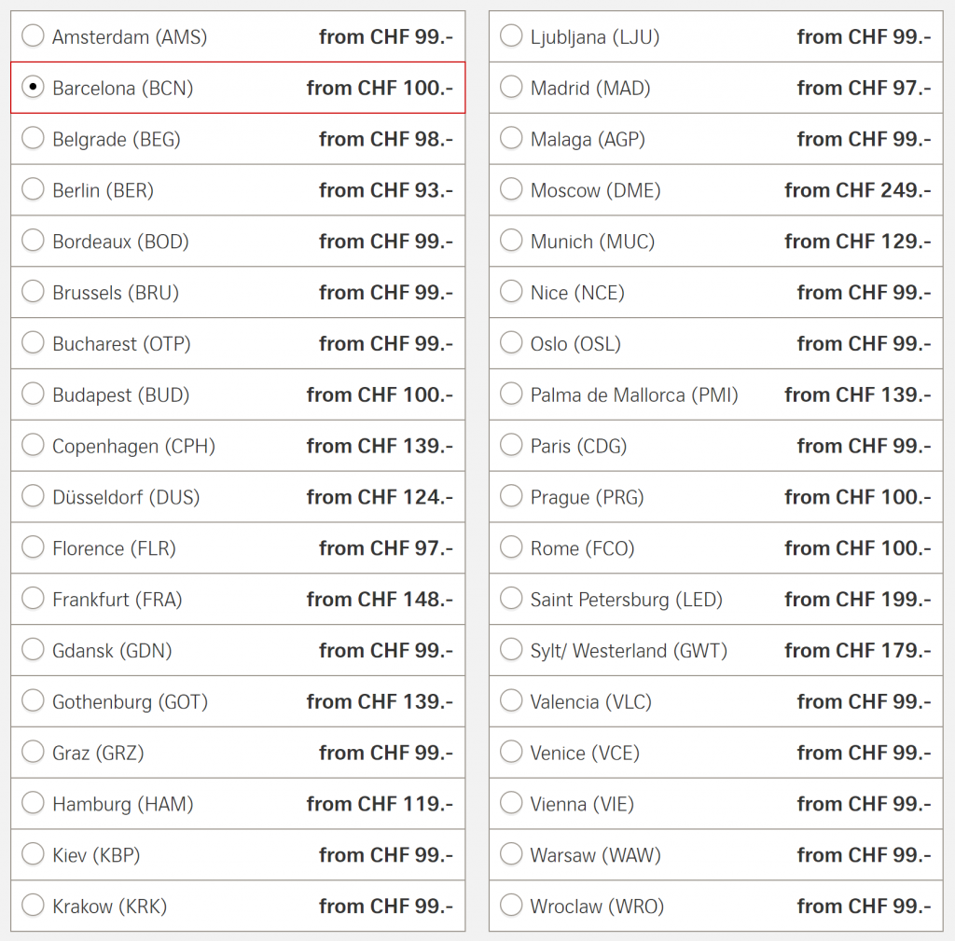955x941 pixels.
Task: Select the Amsterdam (AMS) radio button
Action: point(33,36)
